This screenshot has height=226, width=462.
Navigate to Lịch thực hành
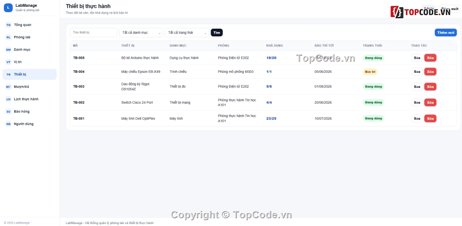(30, 99)
